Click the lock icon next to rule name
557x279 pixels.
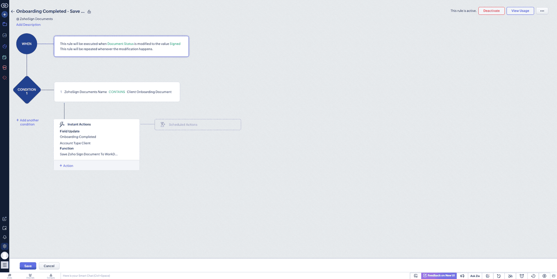(x=89, y=12)
